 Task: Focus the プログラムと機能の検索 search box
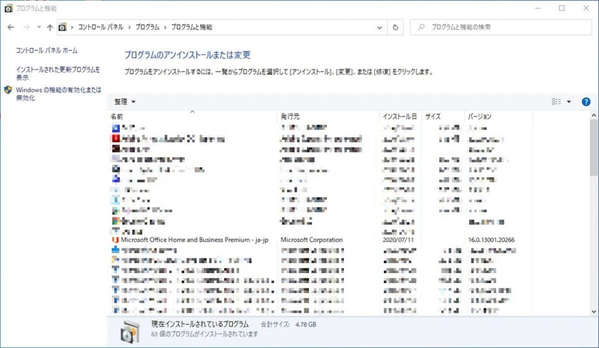pos(501,27)
